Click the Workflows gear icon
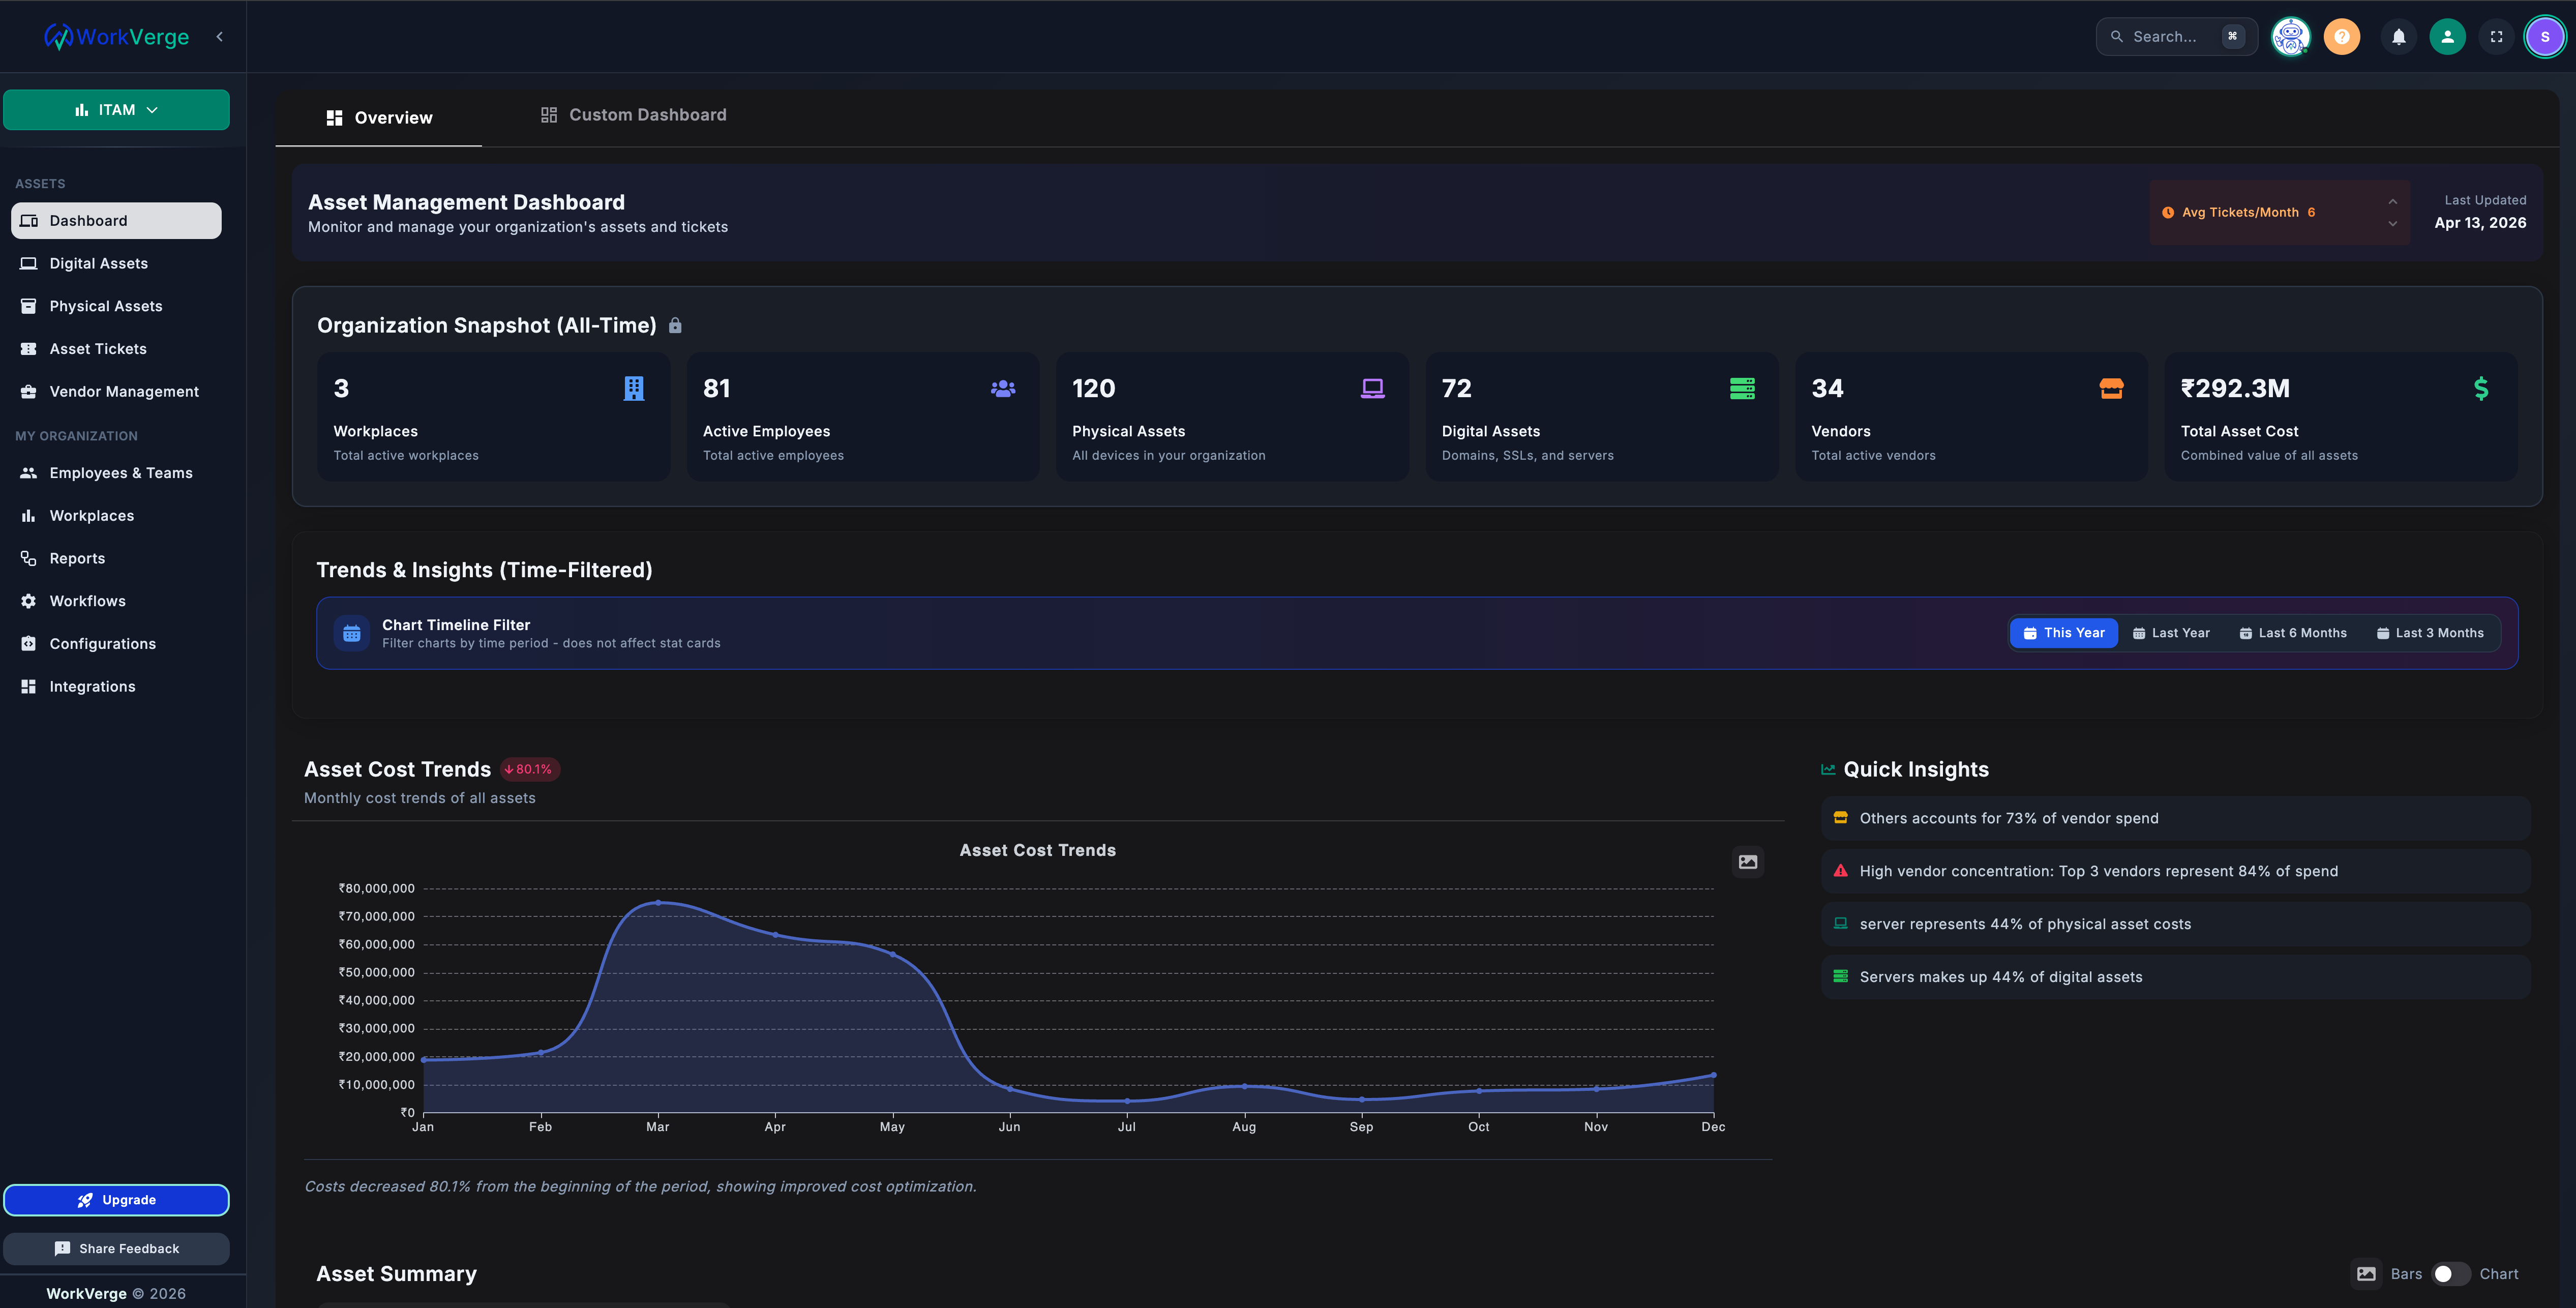This screenshot has height=1308, width=2576. click(28, 600)
